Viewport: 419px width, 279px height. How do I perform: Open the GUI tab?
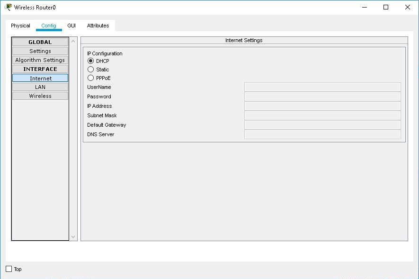click(71, 26)
